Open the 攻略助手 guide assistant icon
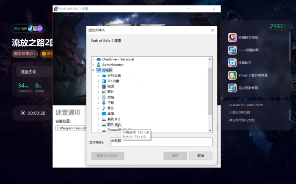Image resolution: width=296 pixels, height=184 pixels. pos(232,63)
